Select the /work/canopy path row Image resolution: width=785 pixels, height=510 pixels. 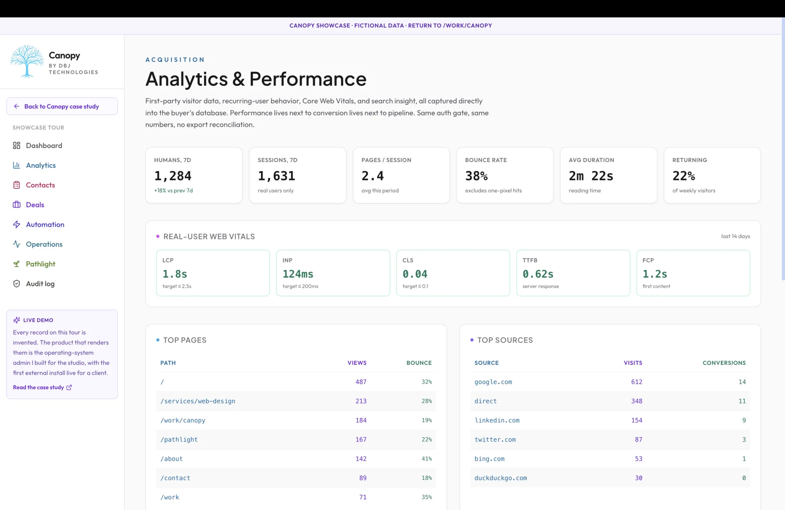coord(296,420)
